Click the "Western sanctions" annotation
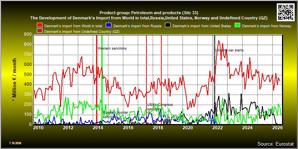298x149 pixels. [112, 48]
